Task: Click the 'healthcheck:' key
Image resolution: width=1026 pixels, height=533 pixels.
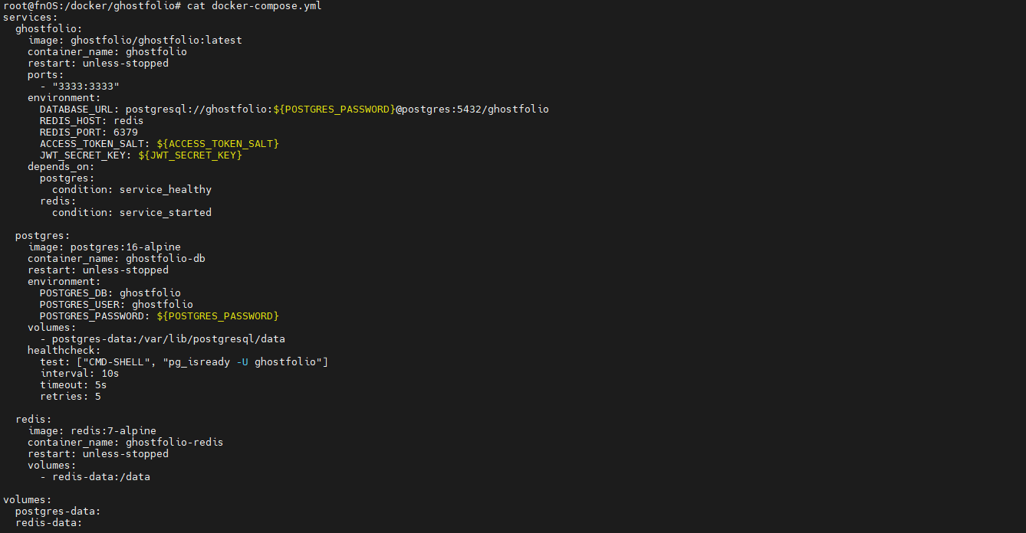Action: [x=64, y=351]
